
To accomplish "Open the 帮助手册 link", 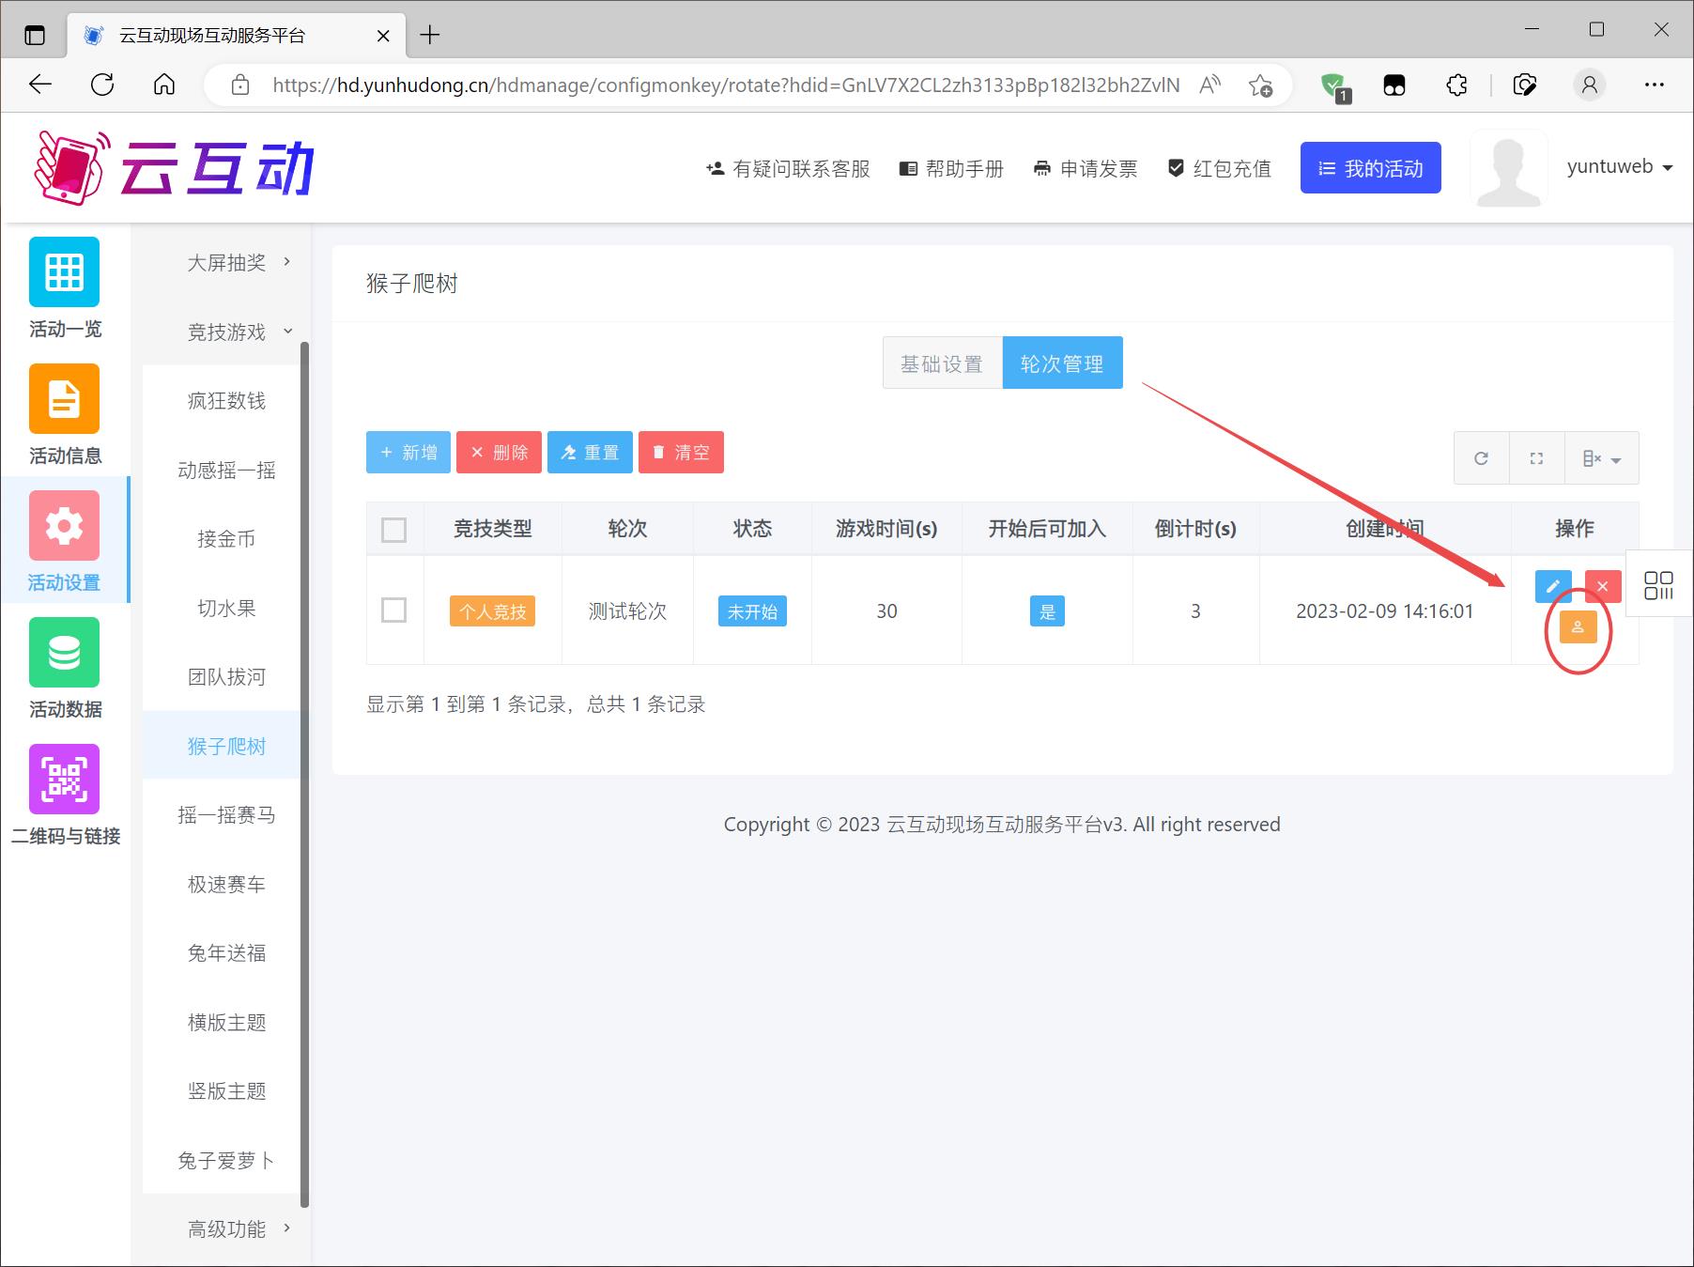I will click(952, 169).
